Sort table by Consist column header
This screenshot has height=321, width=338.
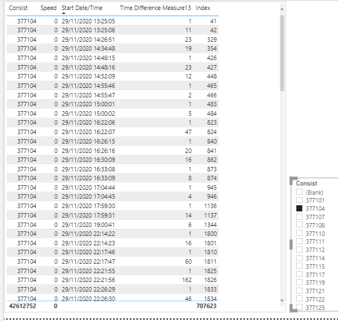(18, 8)
